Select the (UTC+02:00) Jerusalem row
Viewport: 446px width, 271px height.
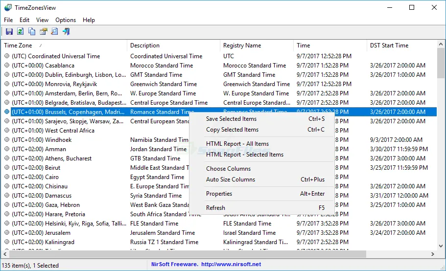click(x=219, y=233)
